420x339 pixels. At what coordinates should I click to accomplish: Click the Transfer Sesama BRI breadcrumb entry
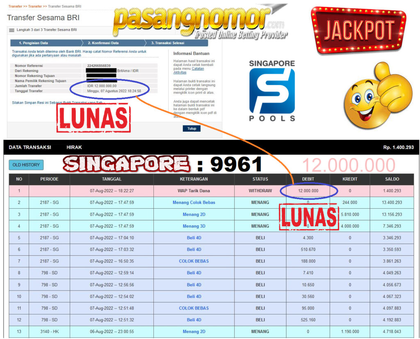pos(64,6)
